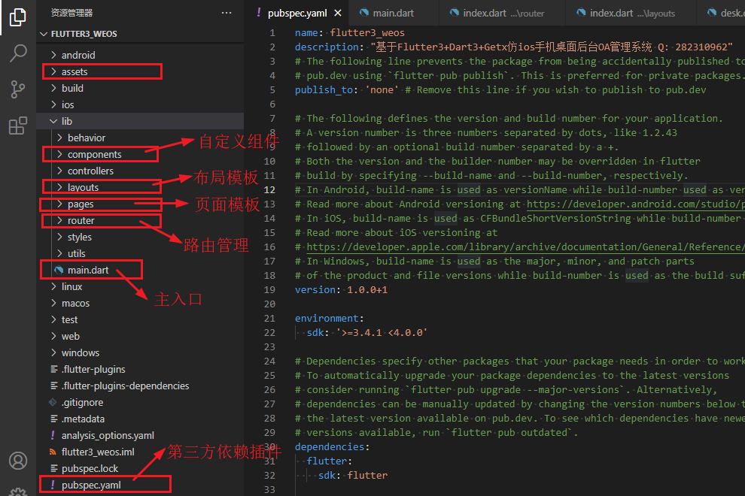Screen dimensions: 745x496
Task: Open the .gitignore file
Action: pos(141,403)
